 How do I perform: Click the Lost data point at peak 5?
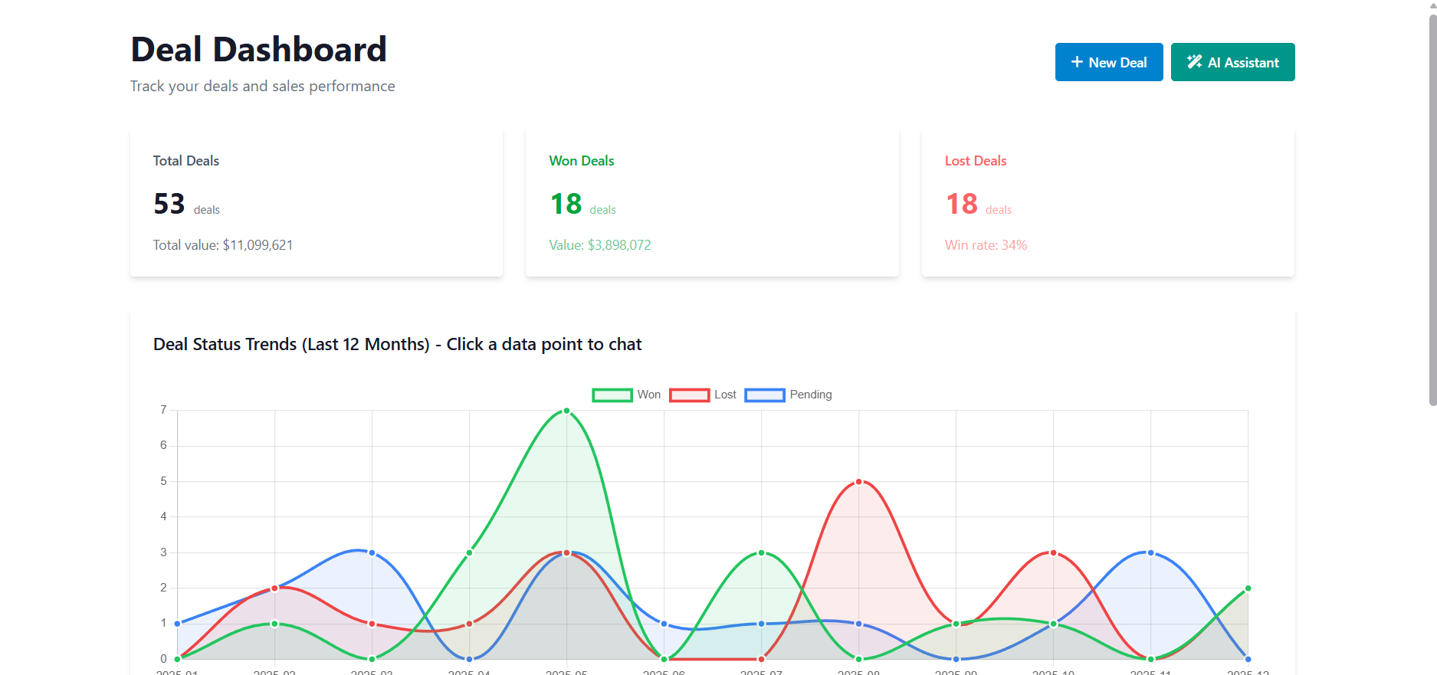click(x=858, y=482)
